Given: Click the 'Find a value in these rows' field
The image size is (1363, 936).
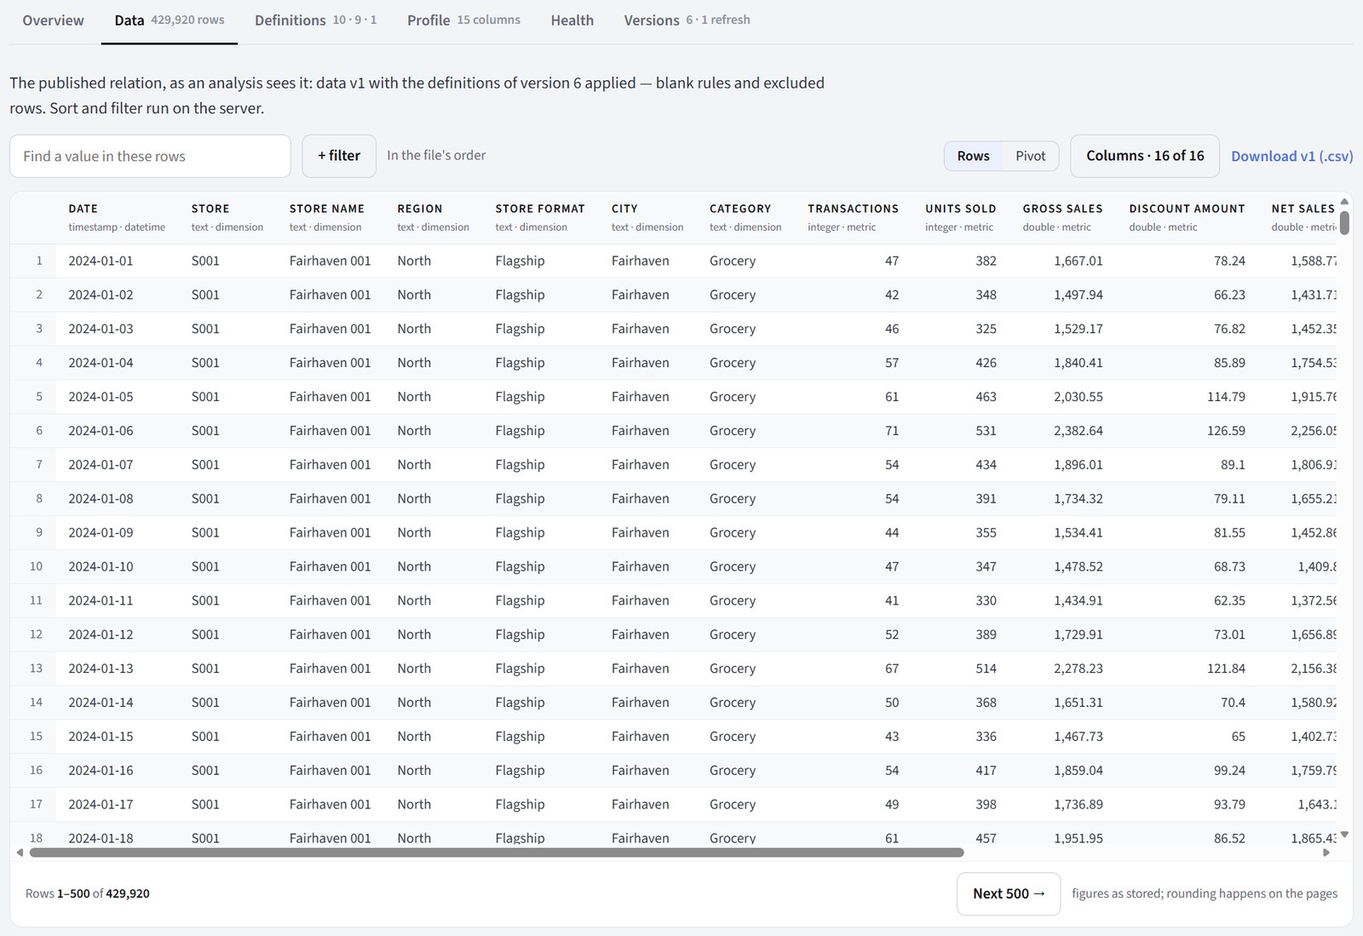Looking at the screenshot, I should coord(150,156).
